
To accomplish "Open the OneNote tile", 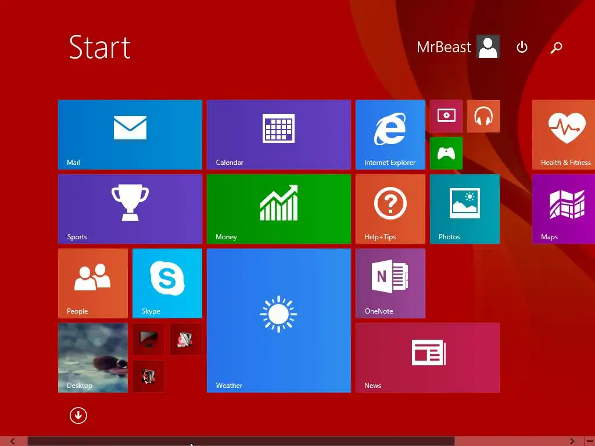I will [390, 283].
